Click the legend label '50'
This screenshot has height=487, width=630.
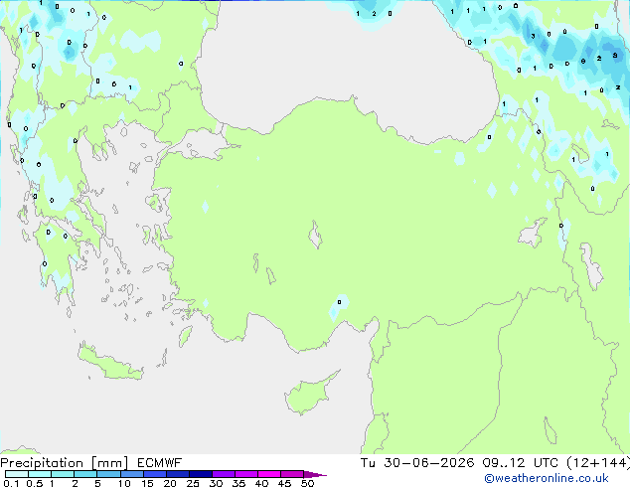coord(307,483)
